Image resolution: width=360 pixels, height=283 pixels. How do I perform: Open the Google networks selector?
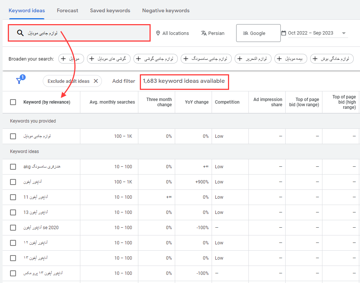pos(258,33)
